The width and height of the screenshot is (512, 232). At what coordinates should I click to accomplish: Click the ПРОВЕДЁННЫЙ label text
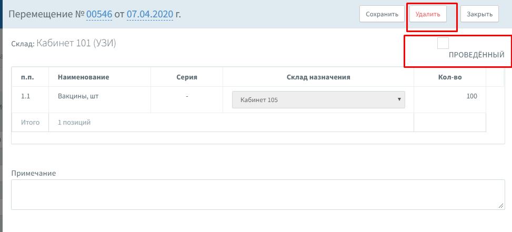(x=476, y=55)
